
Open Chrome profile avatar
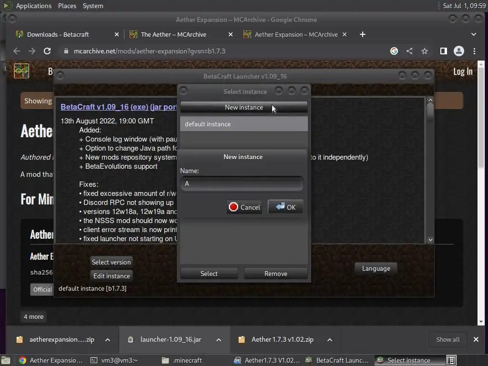point(459,51)
